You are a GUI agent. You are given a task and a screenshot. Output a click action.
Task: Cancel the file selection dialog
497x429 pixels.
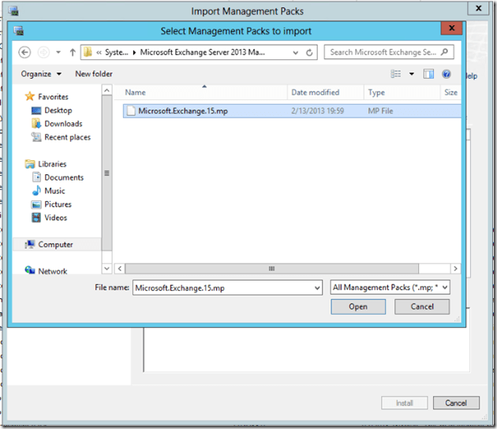(x=422, y=307)
